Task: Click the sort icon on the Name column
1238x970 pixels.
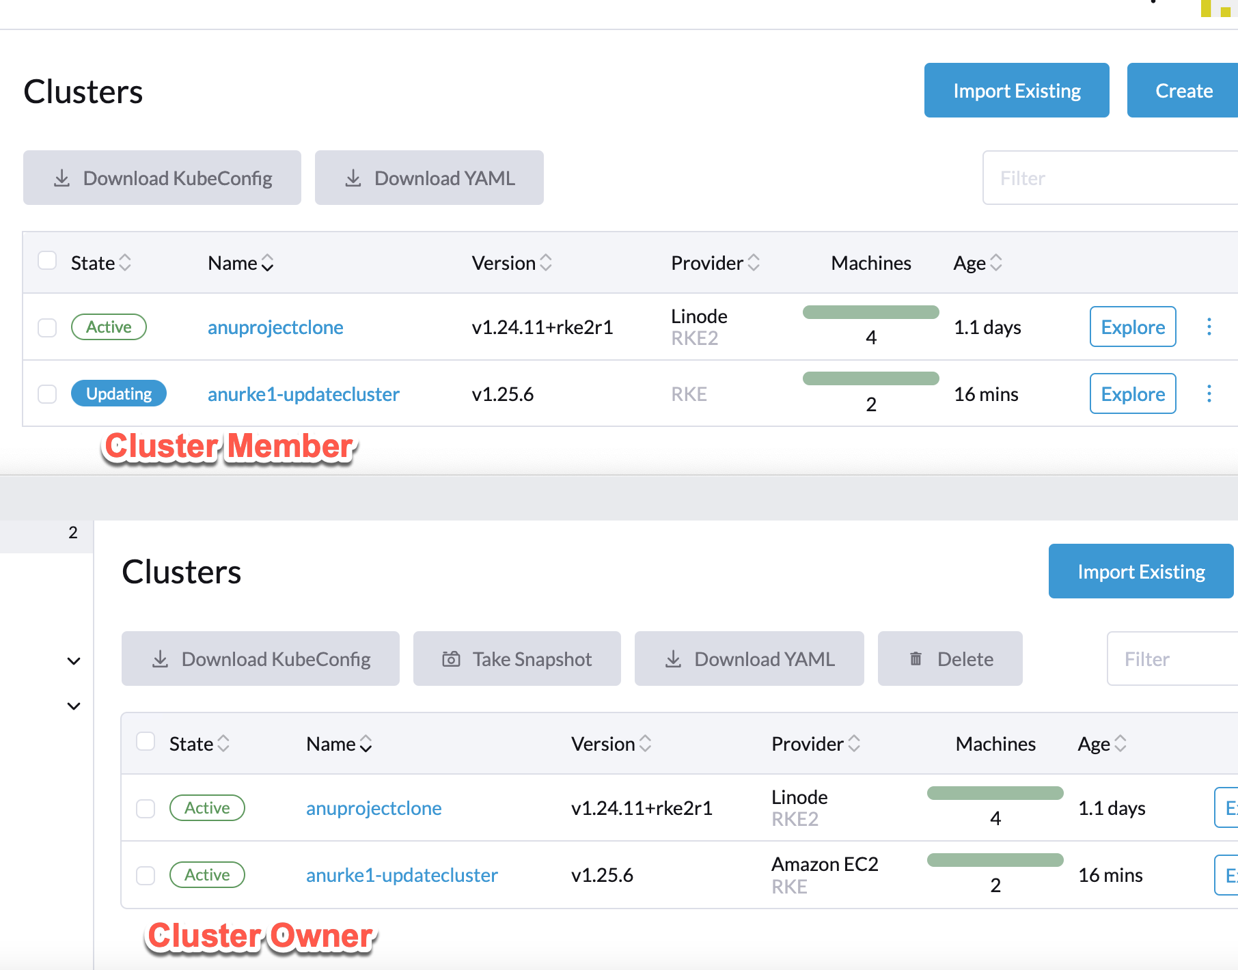Action: point(268,262)
